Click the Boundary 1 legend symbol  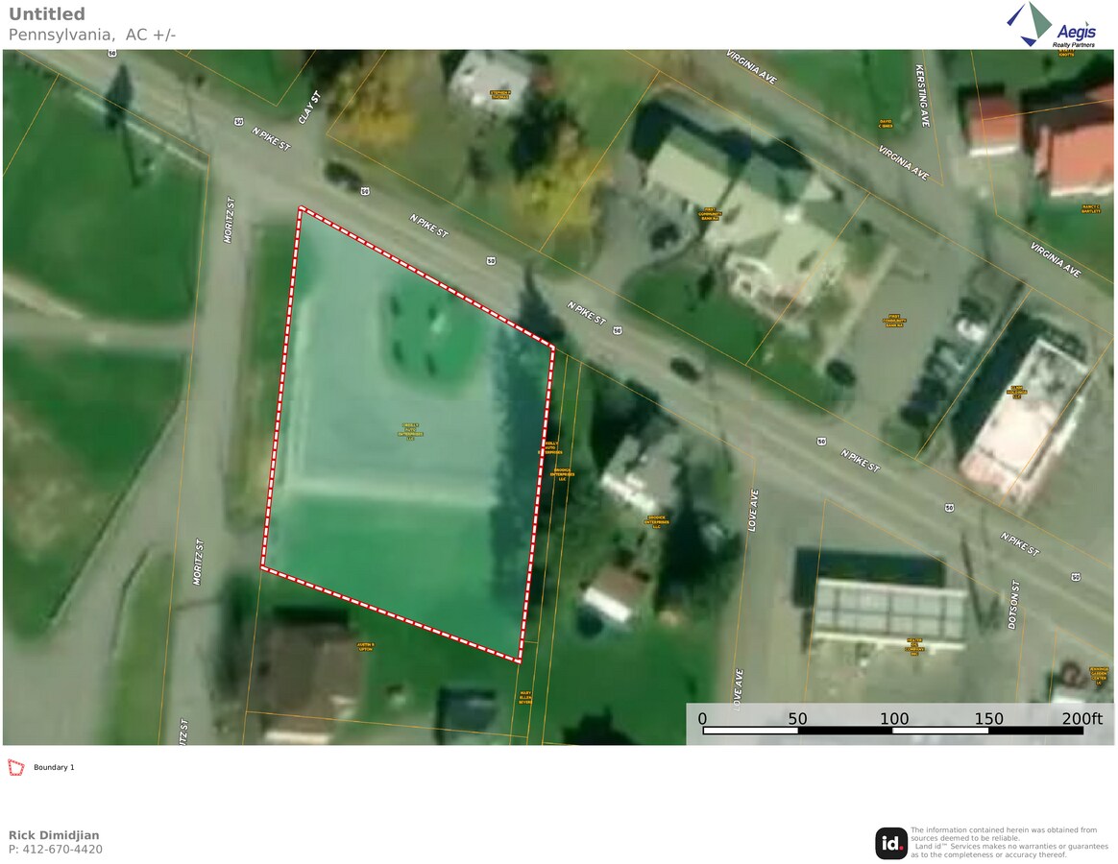15,767
